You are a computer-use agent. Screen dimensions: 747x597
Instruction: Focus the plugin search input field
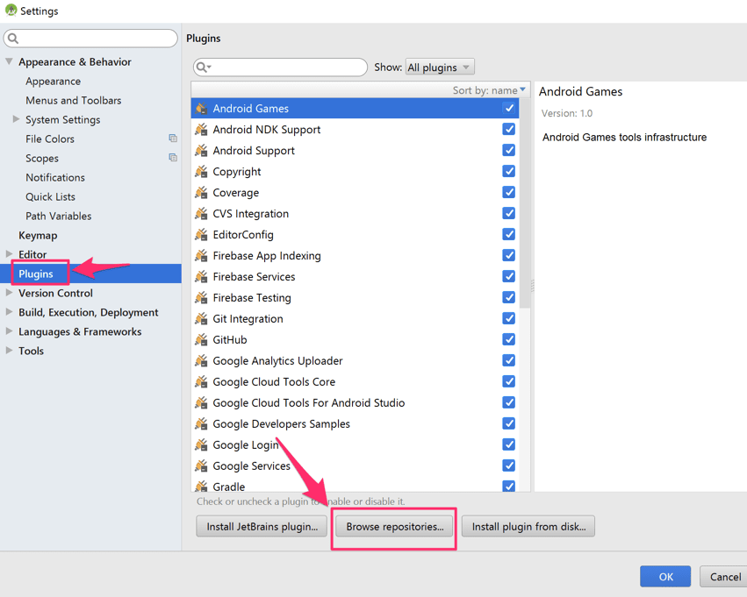coord(280,68)
